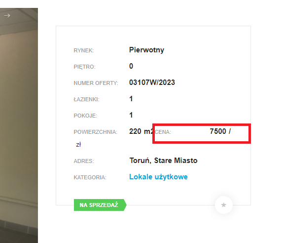The height and width of the screenshot is (243, 282).
Task: Click the ADRES label
Action: [84, 161]
